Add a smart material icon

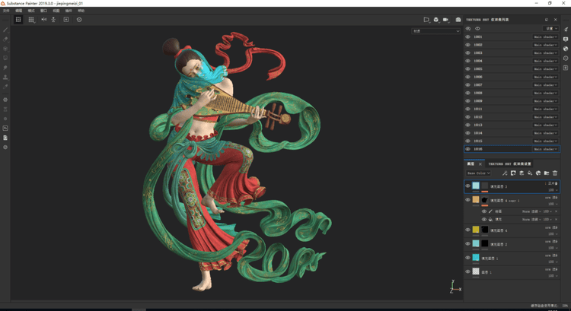point(538,173)
